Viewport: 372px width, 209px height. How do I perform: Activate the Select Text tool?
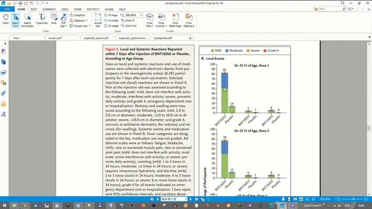point(16,20)
